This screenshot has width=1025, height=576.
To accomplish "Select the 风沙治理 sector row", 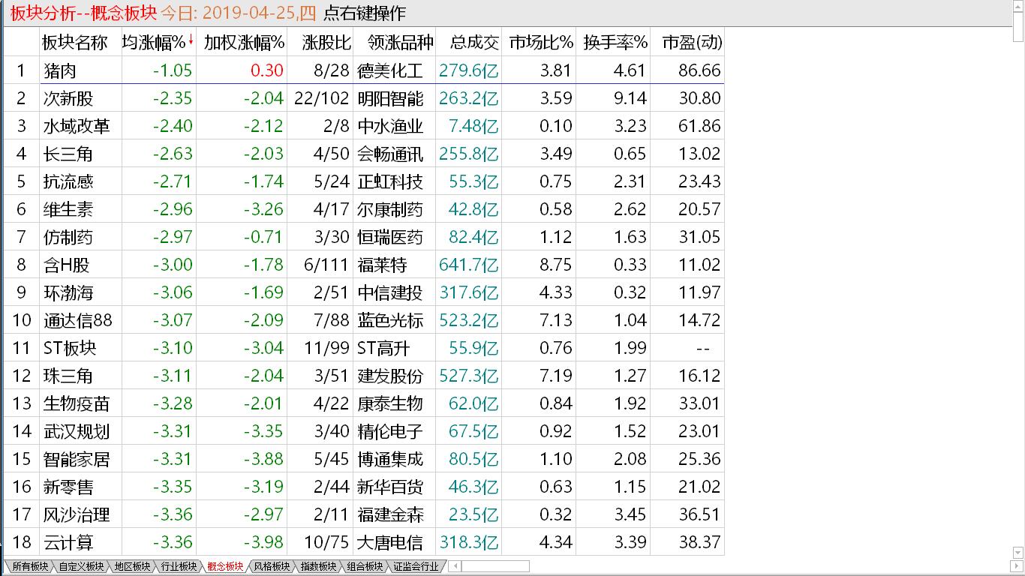I will tap(363, 514).
